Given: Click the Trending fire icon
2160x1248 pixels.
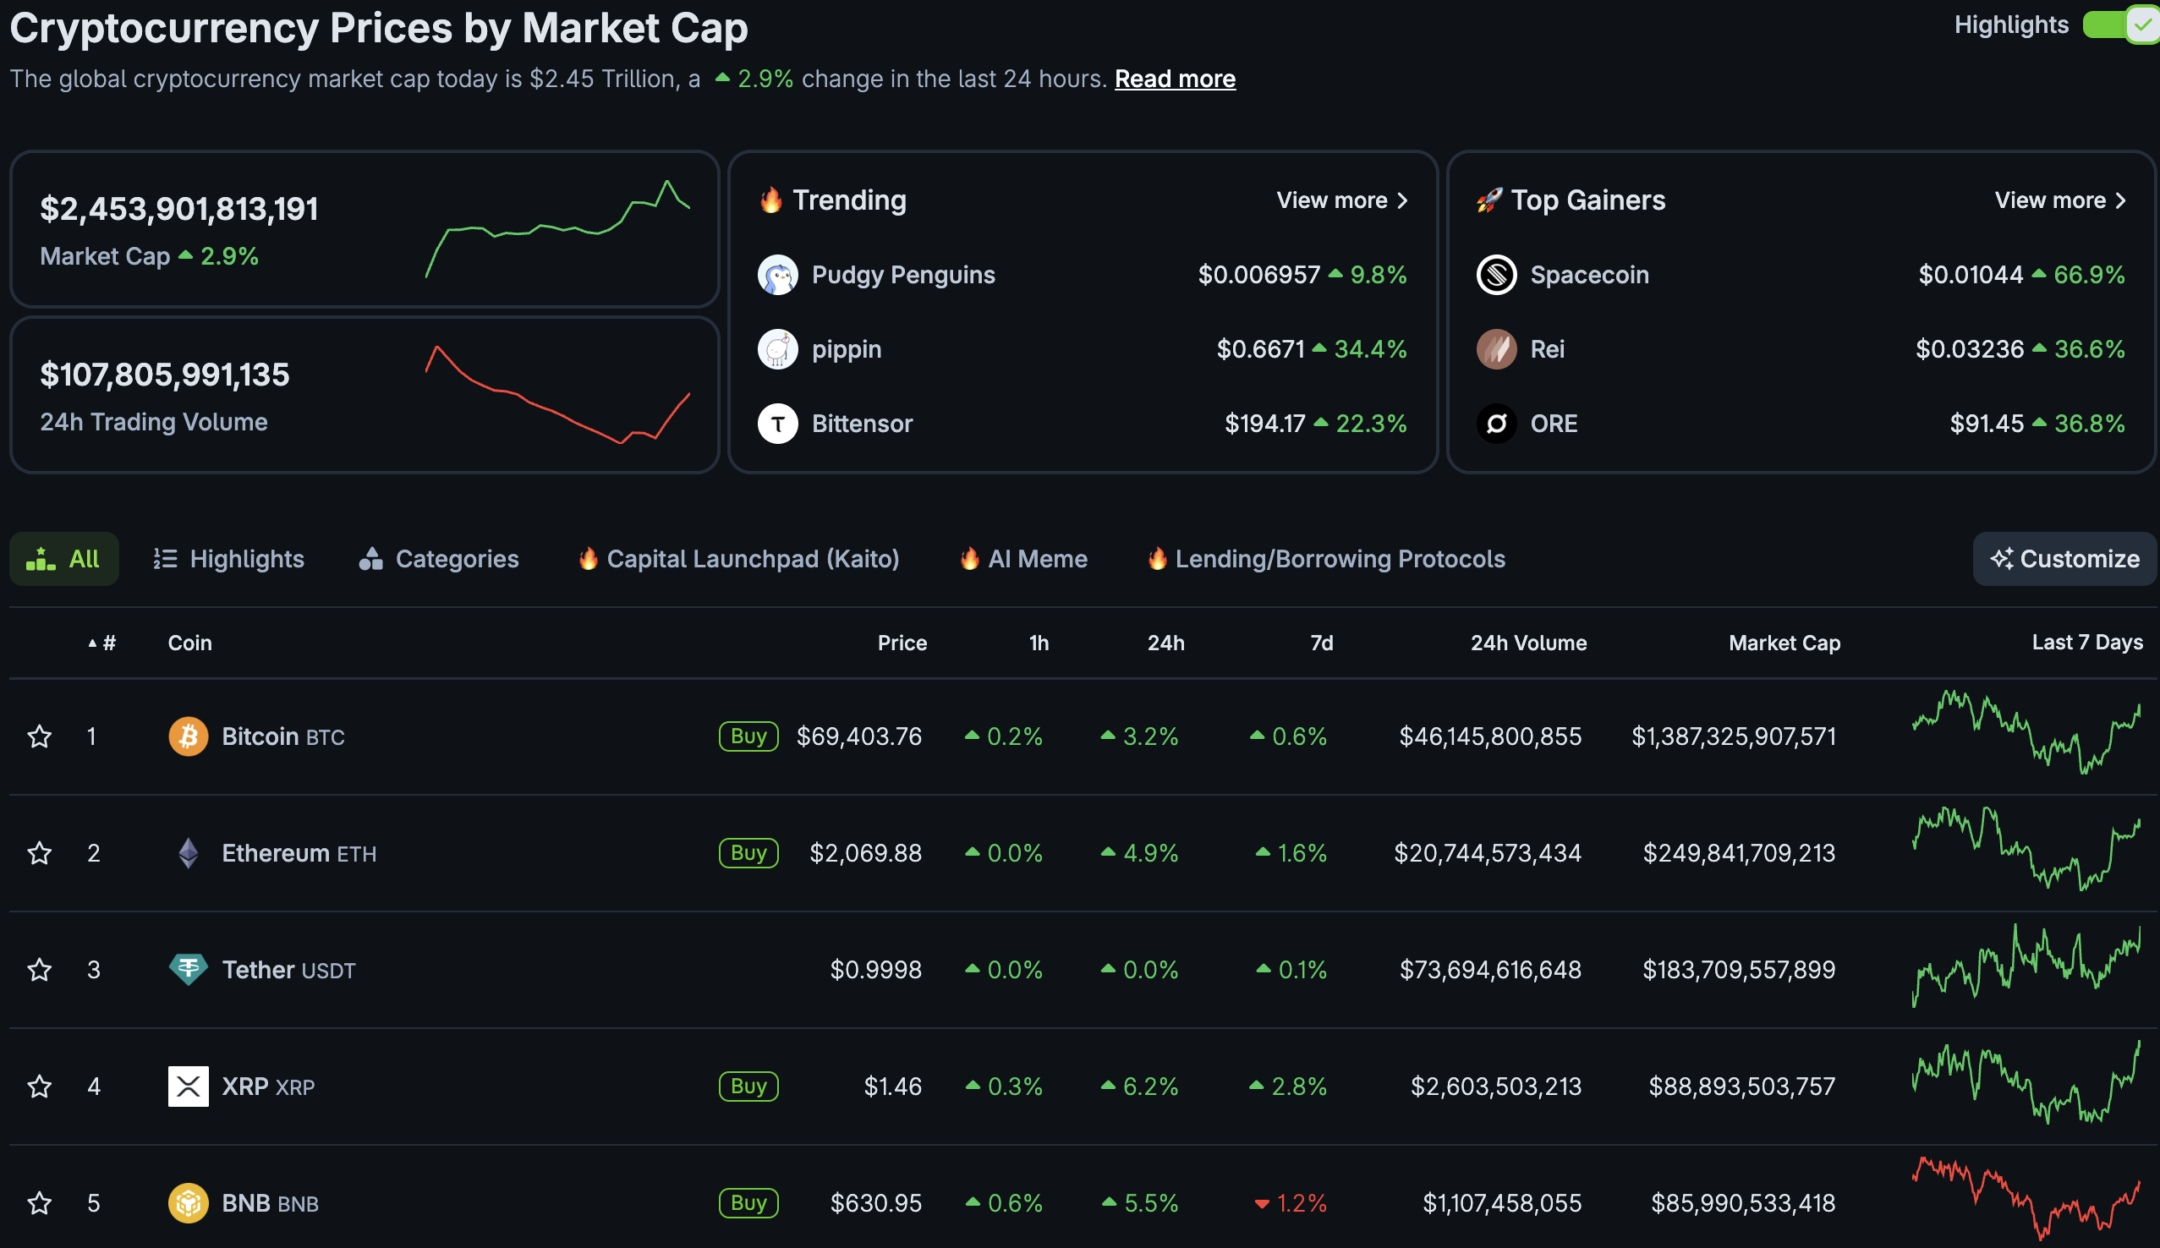Looking at the screenshot, I should point(770,200).
